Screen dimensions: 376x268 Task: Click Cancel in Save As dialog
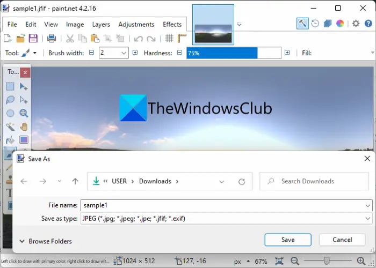(342, 240)
